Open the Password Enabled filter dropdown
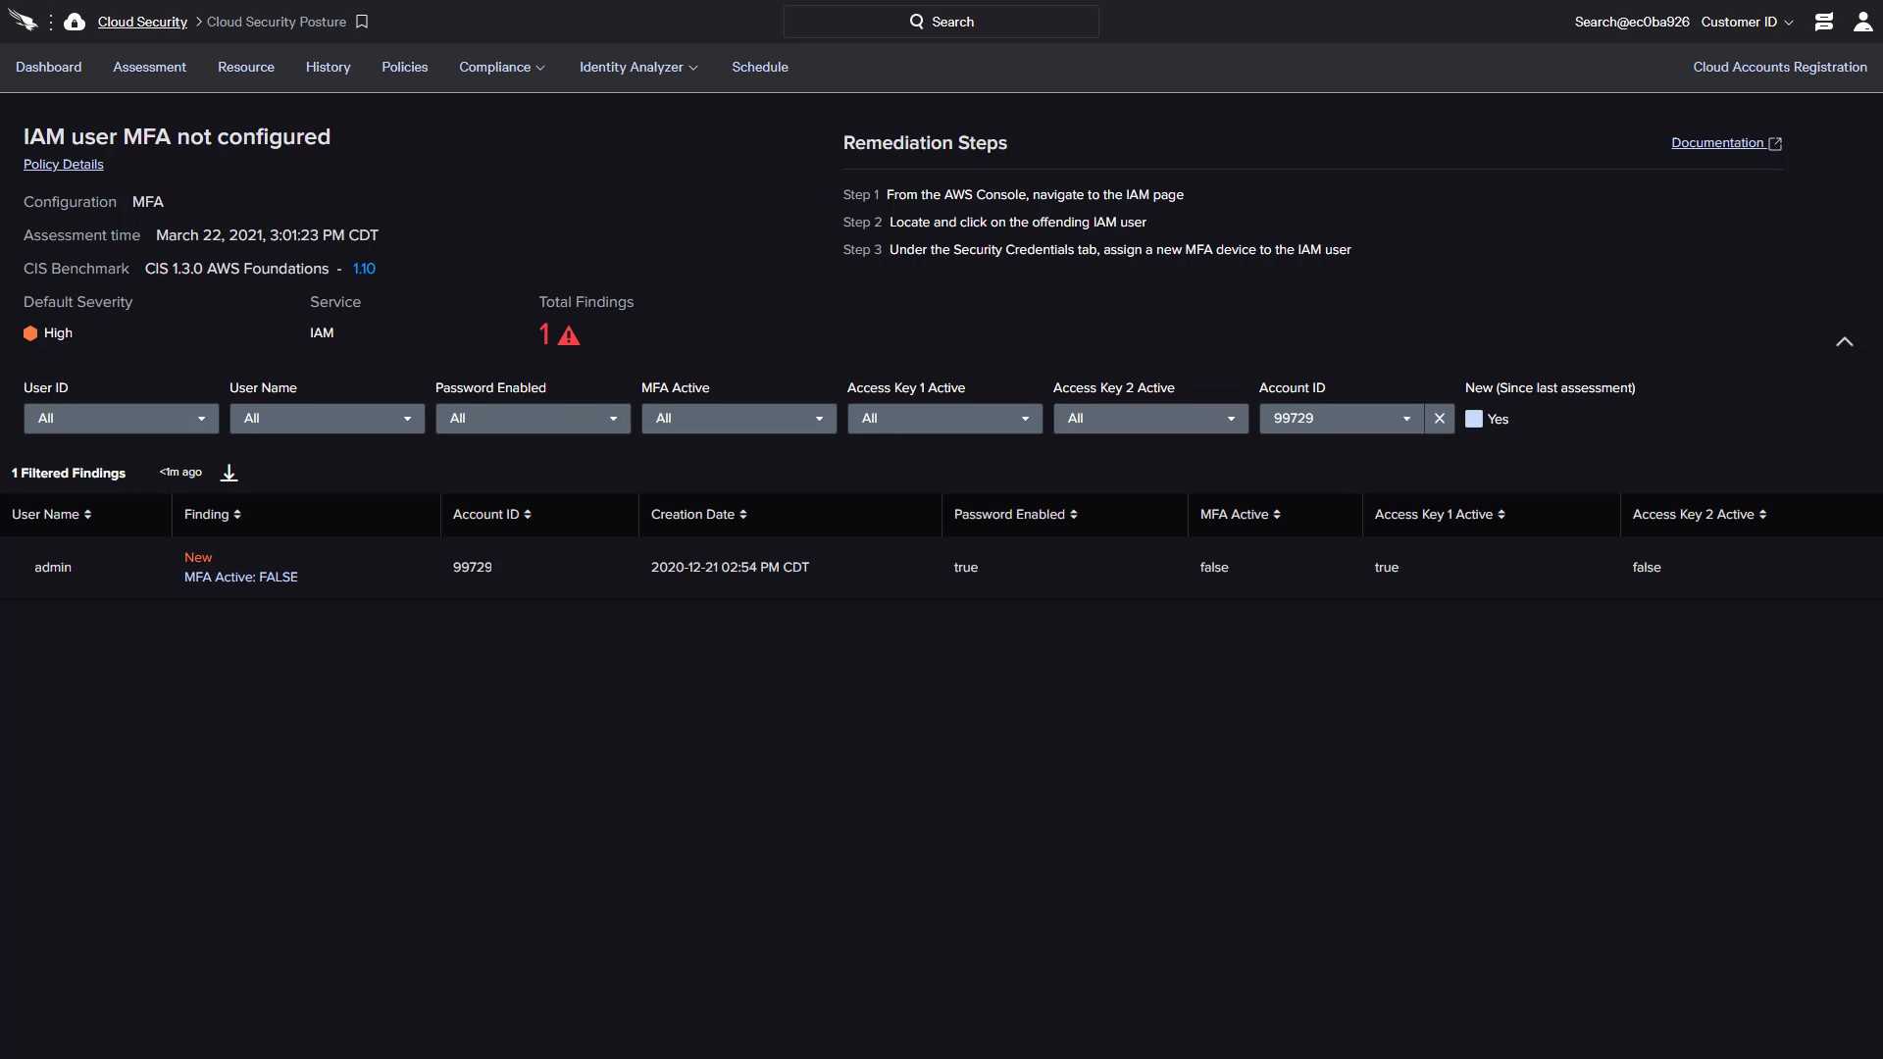The width and height of the screenshot is (1883, 1059). pyautogui.click(x=533, y=419)
